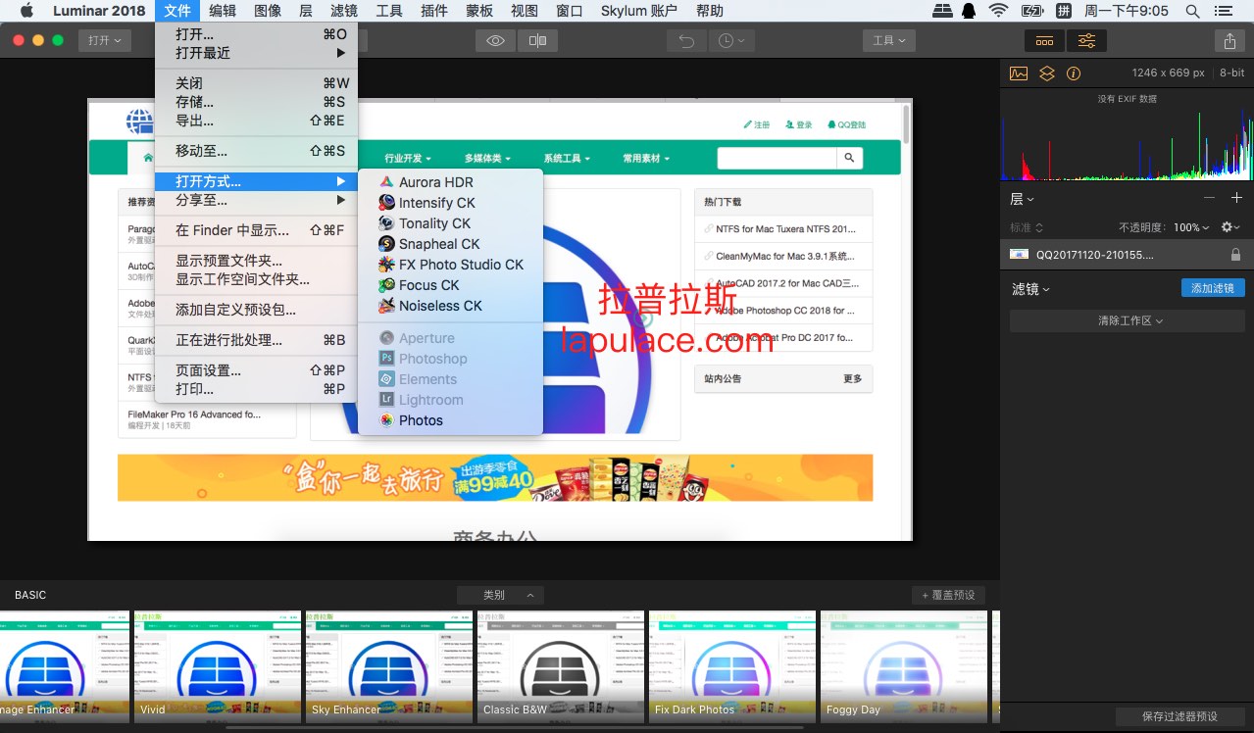Select the QQ20171120-210155 layer thumbnail
The width and height of the screenshot is (1254, 733).
[1020, 255]
